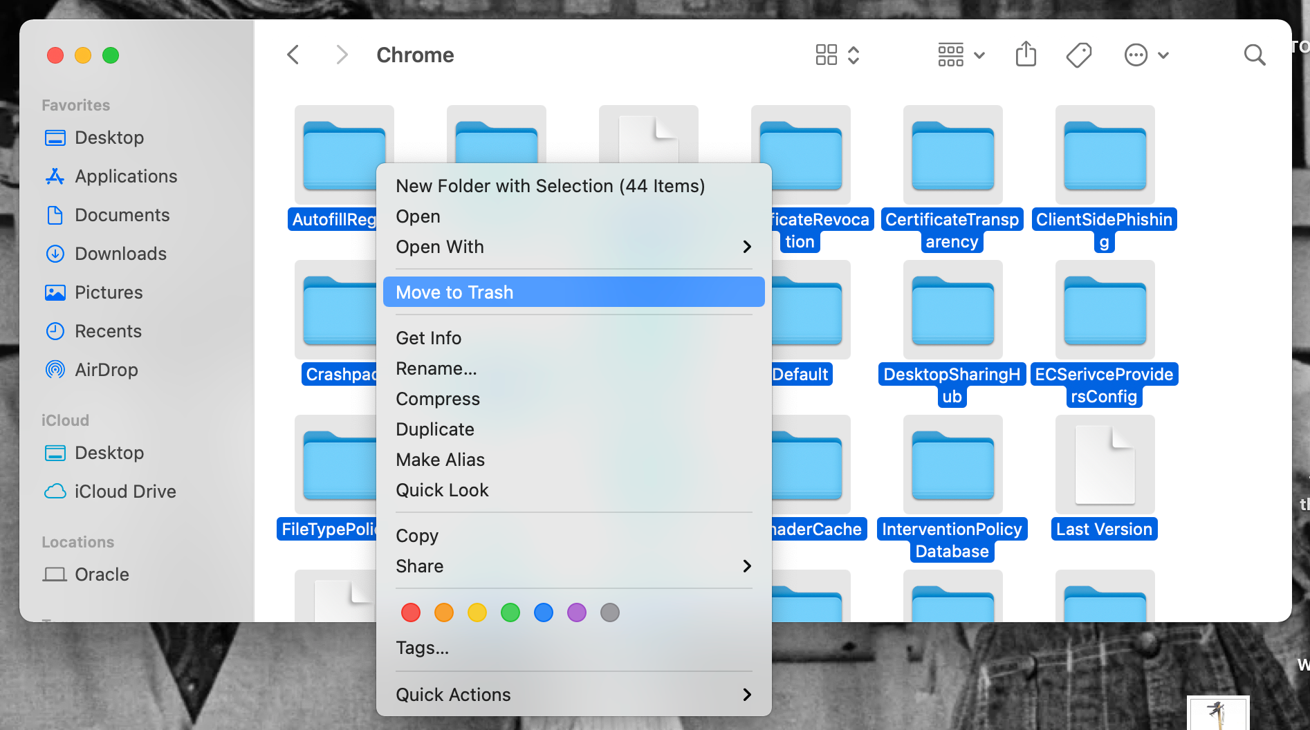
Task: Apply the red tag color swatch
Action: point(410,612)
